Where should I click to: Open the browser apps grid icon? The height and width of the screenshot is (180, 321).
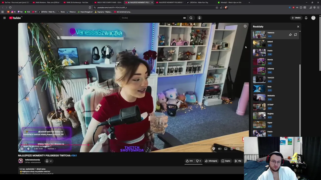pos(3,12)
